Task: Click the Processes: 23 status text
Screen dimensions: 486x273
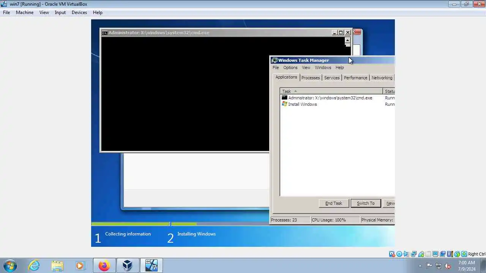Action: [x=284, y=220]
